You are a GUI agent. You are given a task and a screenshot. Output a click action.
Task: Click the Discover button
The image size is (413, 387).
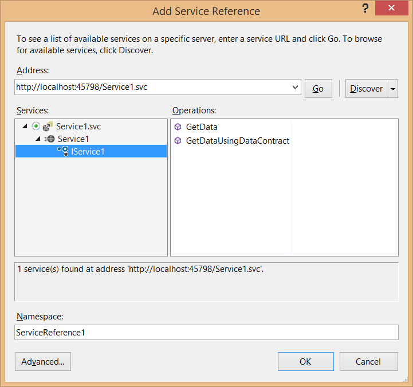point(367,89)
